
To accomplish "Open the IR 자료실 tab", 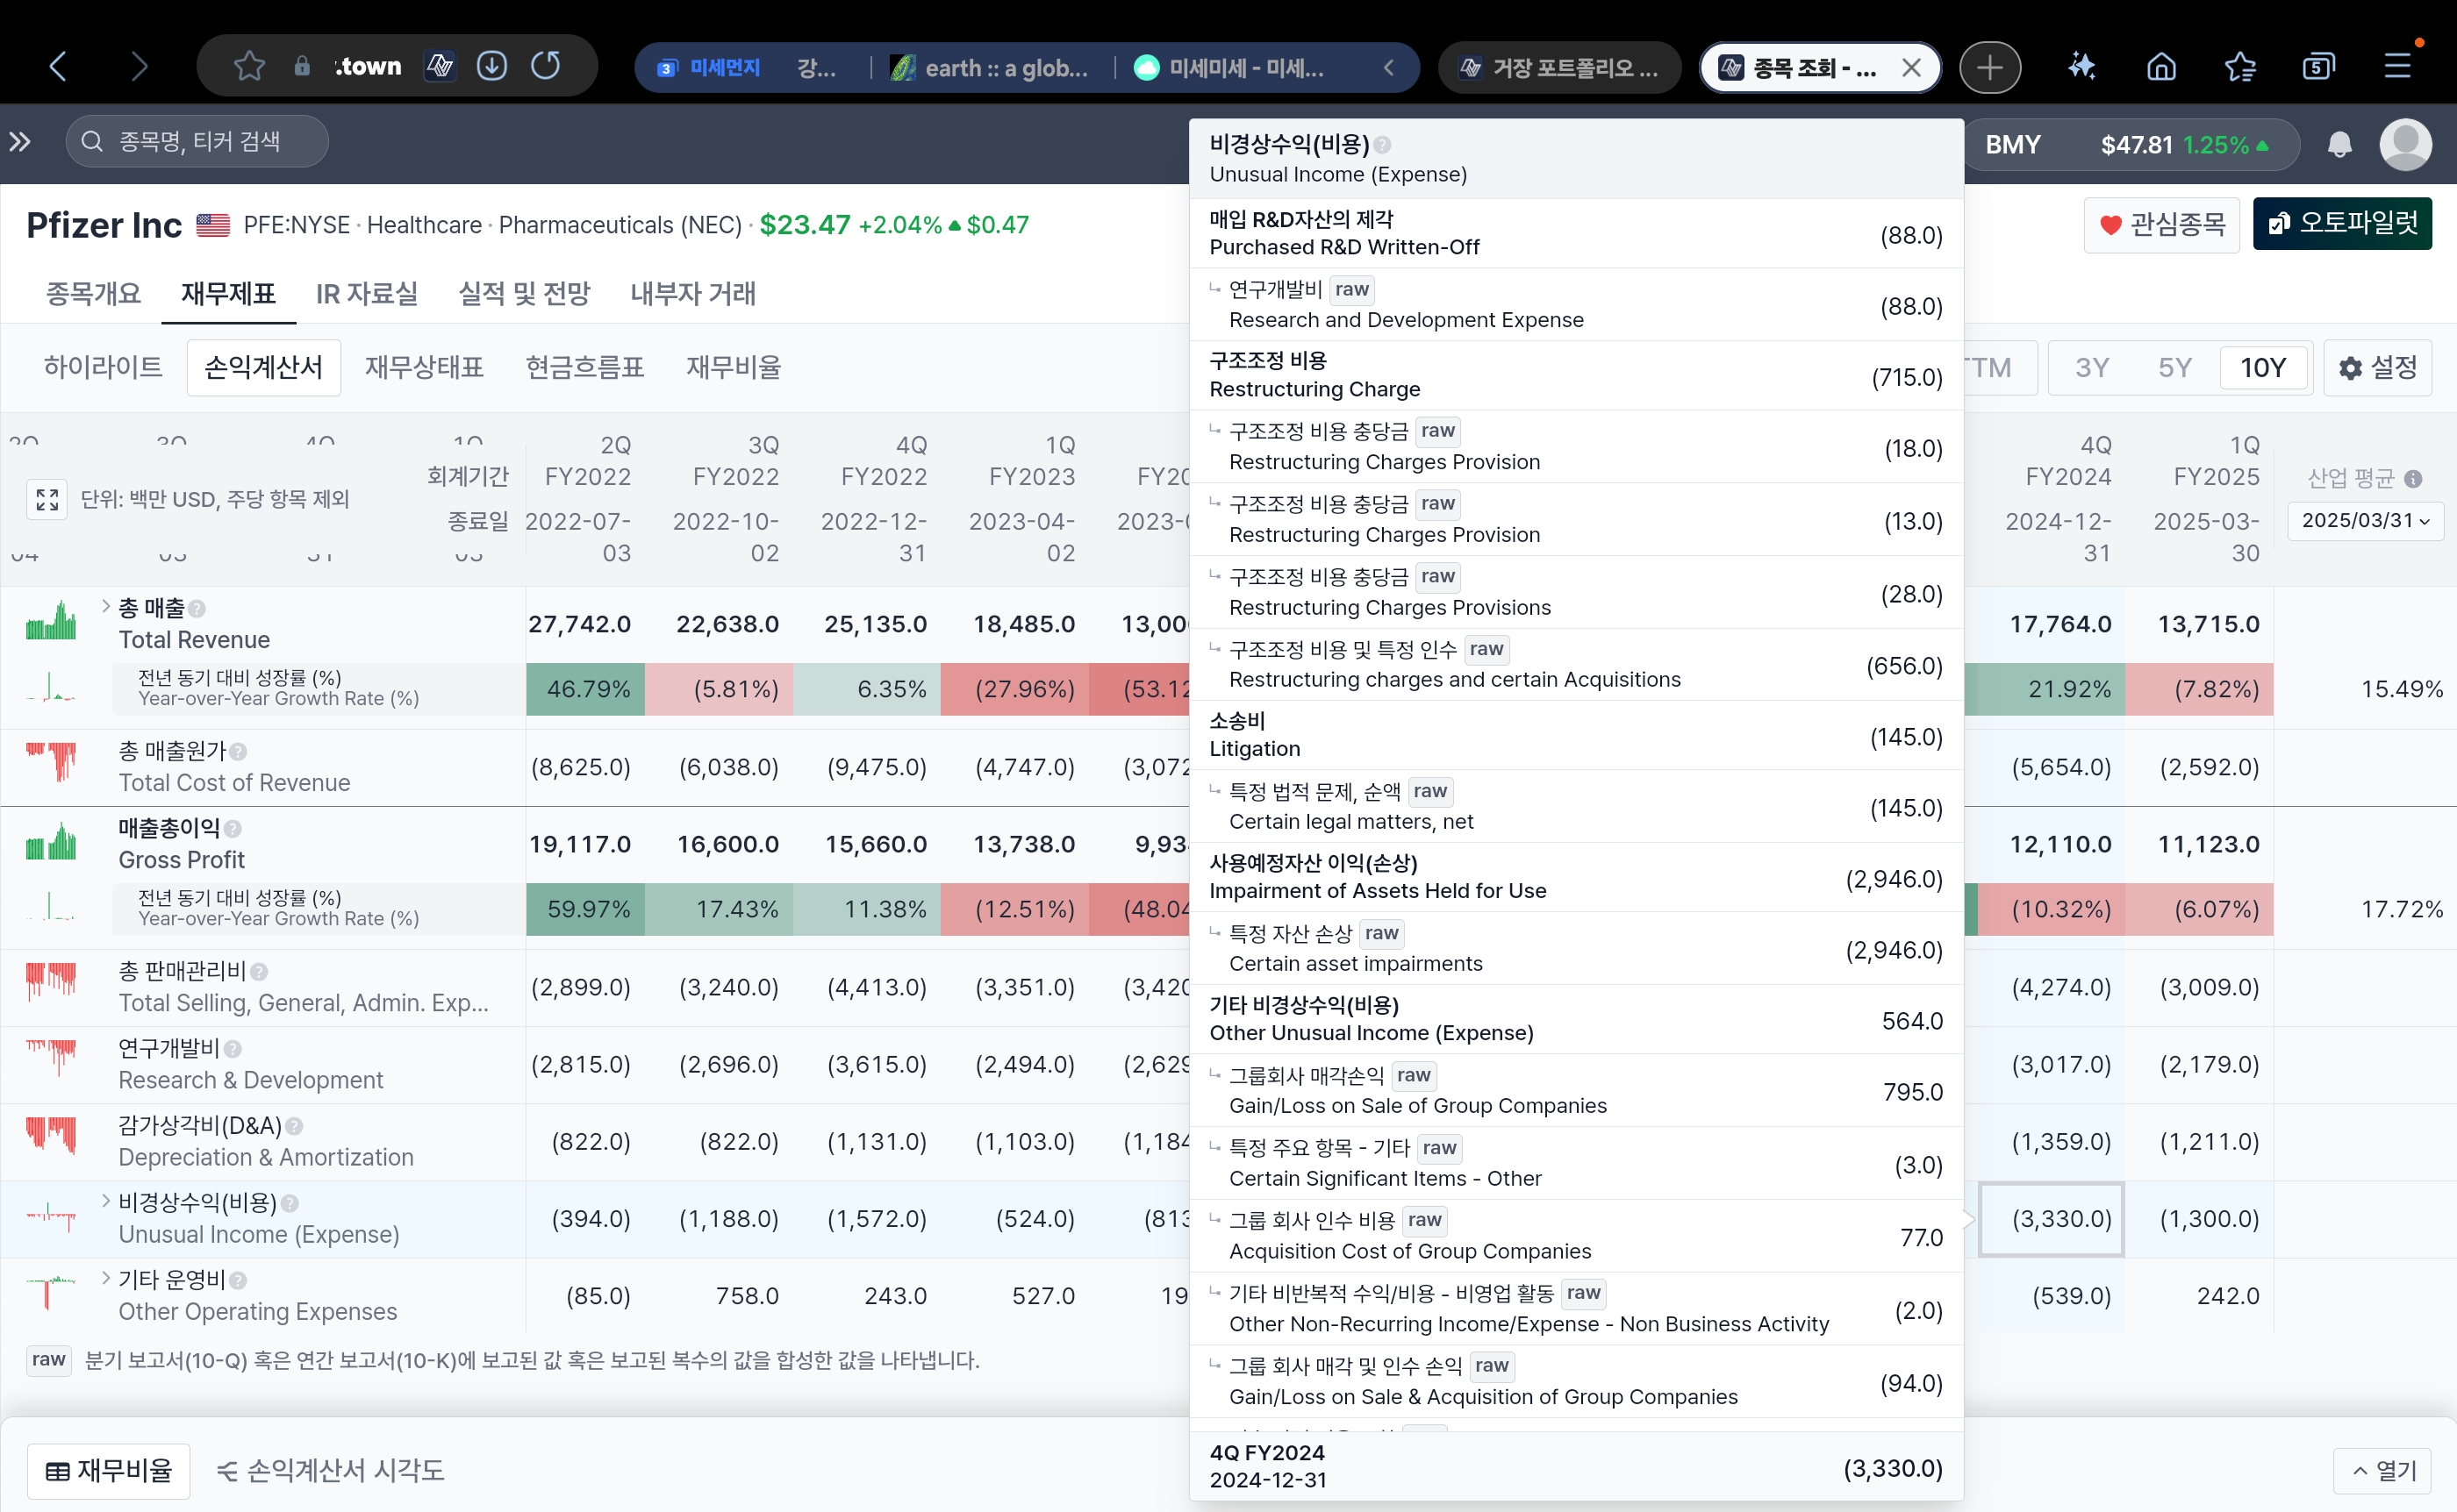I will 367,294.
